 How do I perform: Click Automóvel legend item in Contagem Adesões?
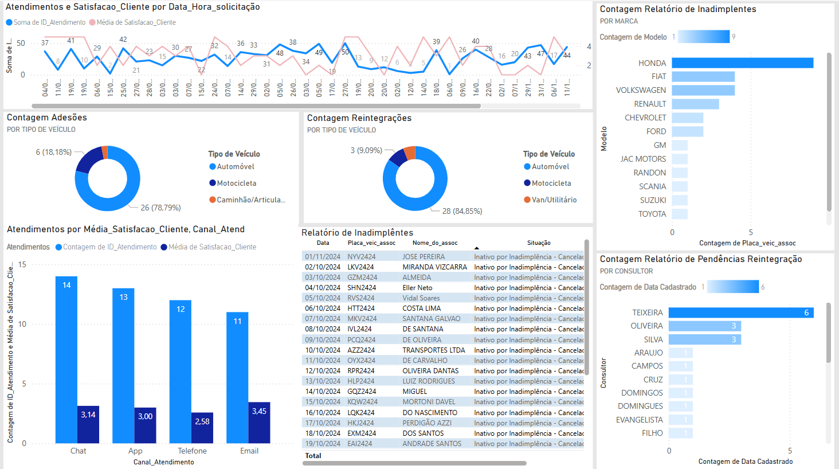(x=232, y=167)
